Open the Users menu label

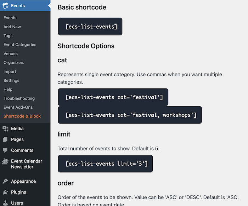click(17, 203)
